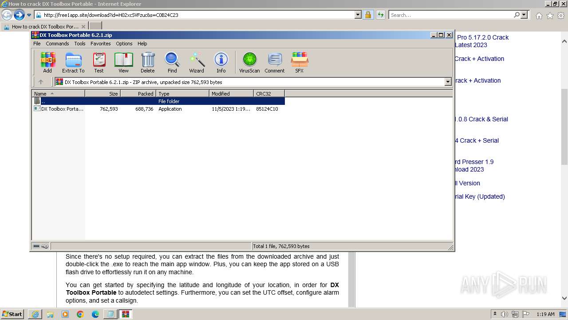The image size is (568, 320).
Task: Open the Tools menu in WinRAR
Action: [80, 44]
